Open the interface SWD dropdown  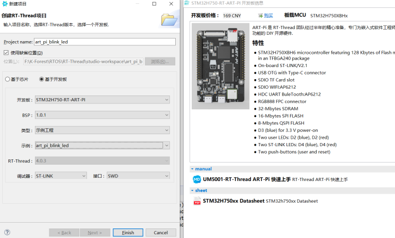pos(138,176)
